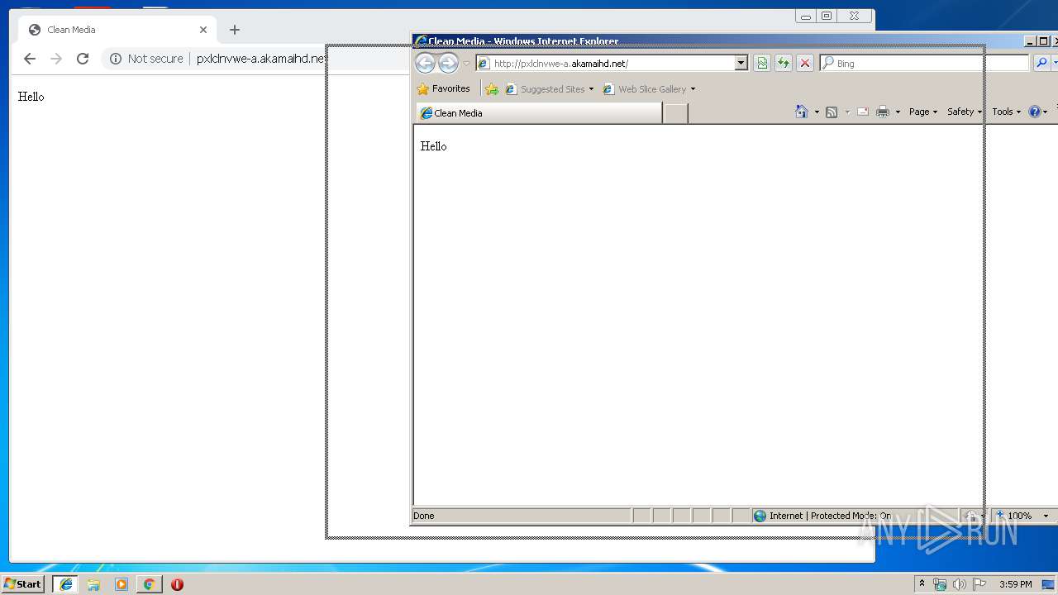
Task: Expand the Print options dropdown arrow
Action: pos(898,112)
